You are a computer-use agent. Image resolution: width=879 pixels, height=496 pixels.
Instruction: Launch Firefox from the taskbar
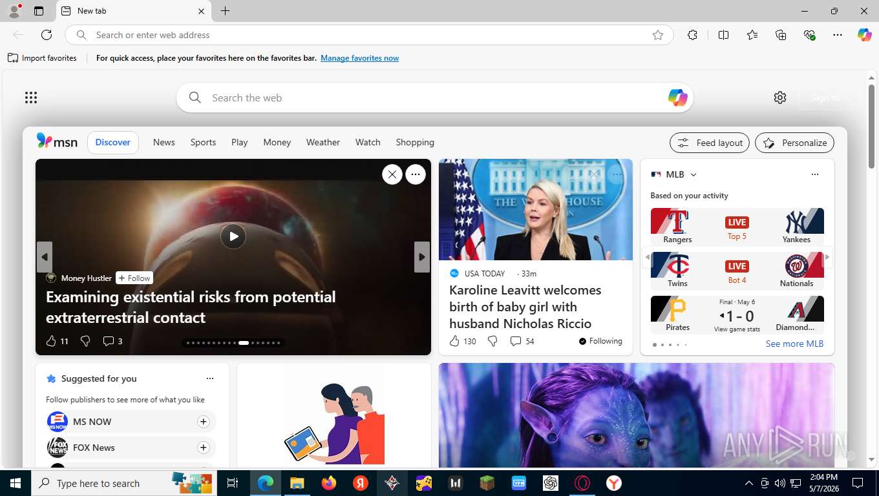(x=329, y=483)
